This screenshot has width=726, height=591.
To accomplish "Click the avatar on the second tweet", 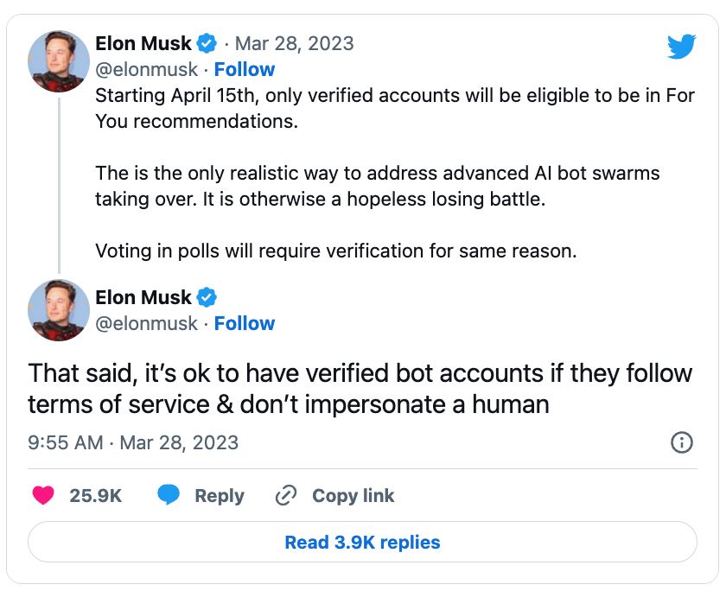I will pyautogui.click(x=58, y=311).
